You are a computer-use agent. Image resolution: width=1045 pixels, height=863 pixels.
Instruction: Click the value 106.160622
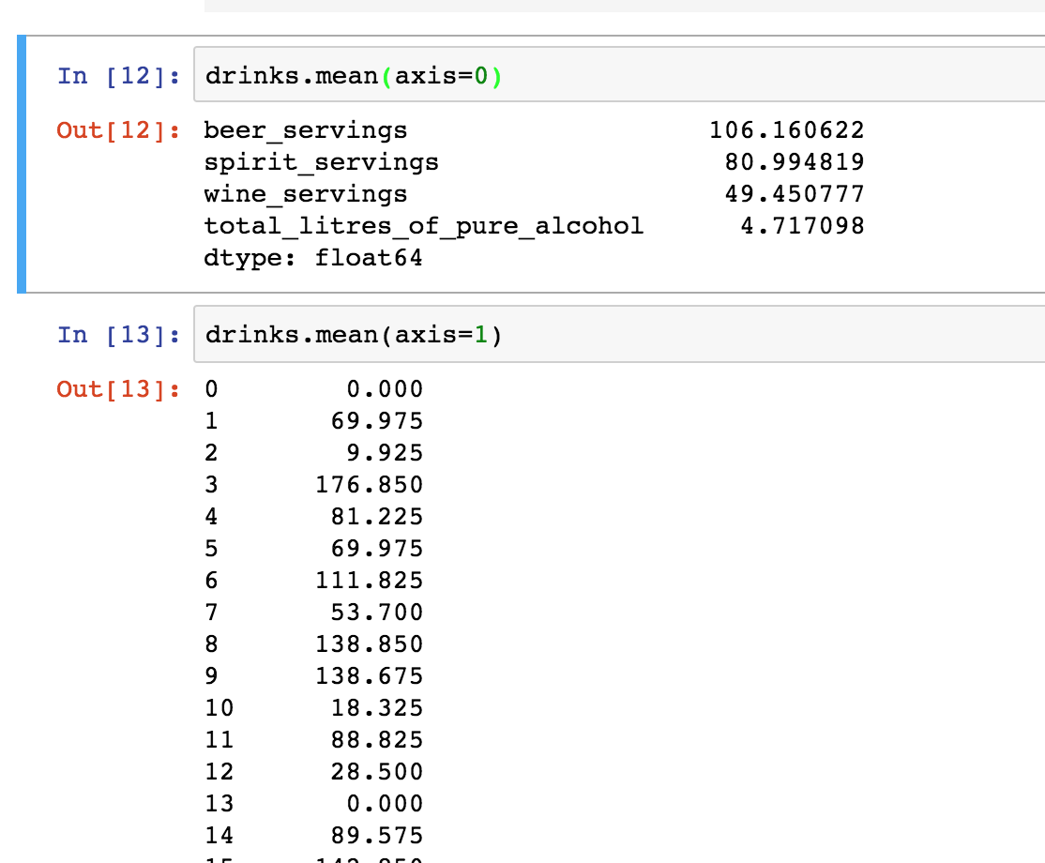coord(786,130)
